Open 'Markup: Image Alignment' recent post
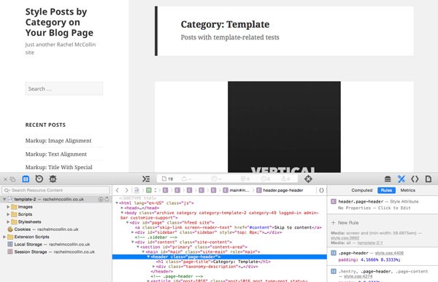 (58, 141)
